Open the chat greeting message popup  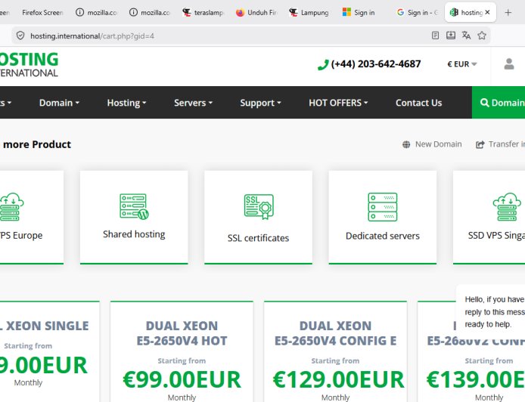coord(491,311)
